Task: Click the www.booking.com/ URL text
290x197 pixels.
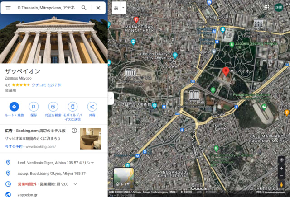Action: click(40, 147)
